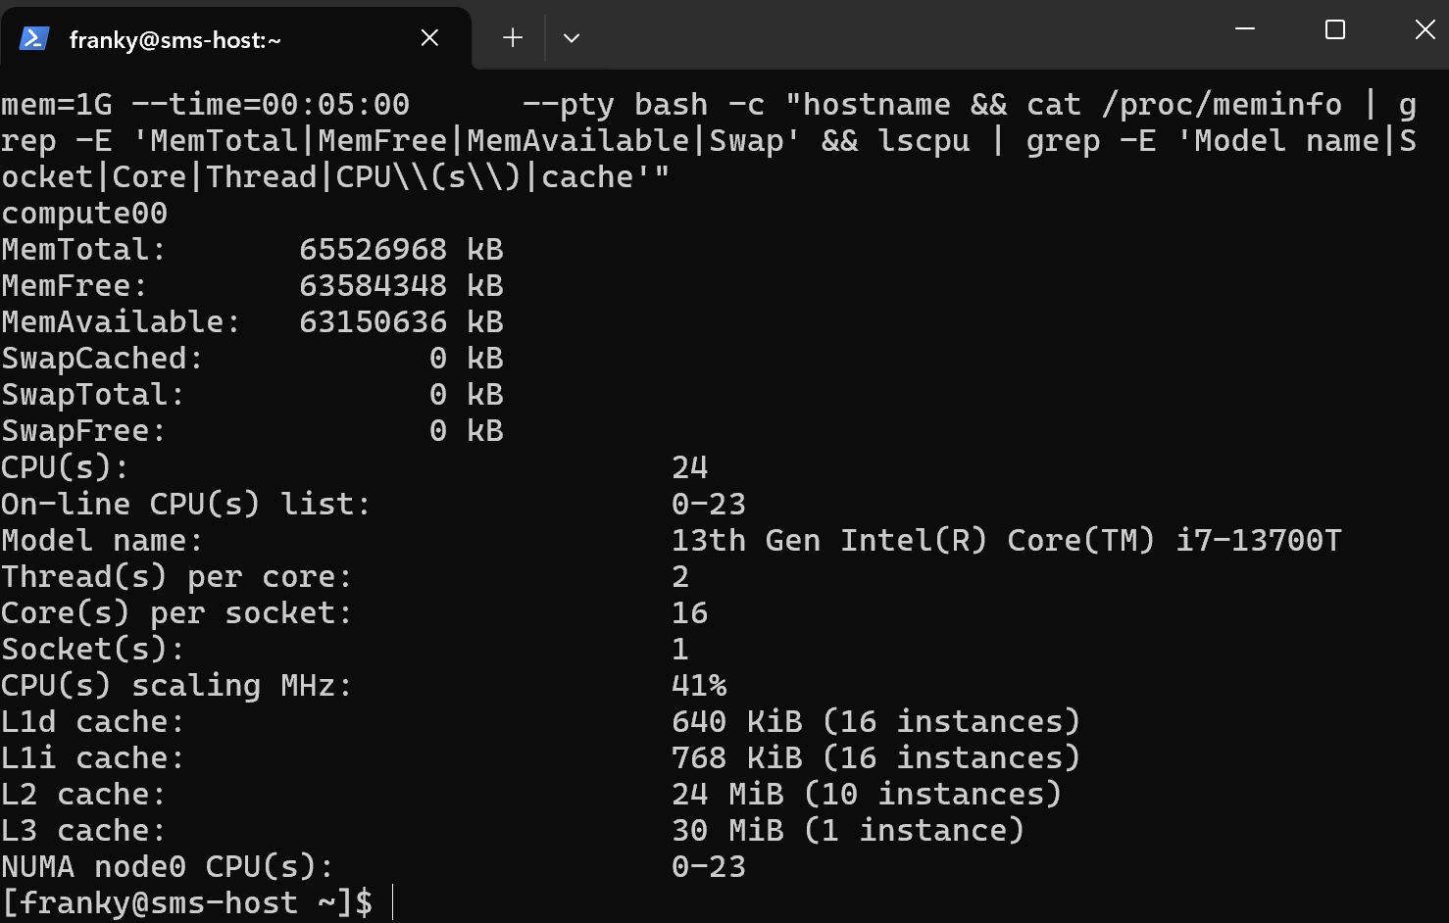Image resolution: width=1449 pixels, height=923 pixels.
Task: Open a new tab with plus button
Action: [513, 38]
